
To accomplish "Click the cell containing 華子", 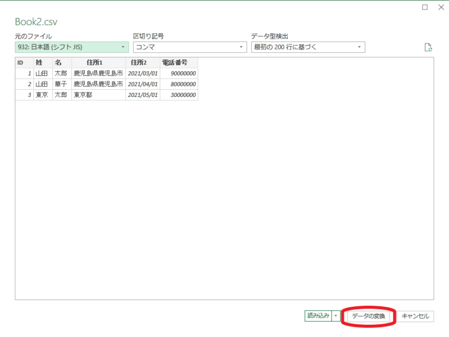I will [62, 84].
